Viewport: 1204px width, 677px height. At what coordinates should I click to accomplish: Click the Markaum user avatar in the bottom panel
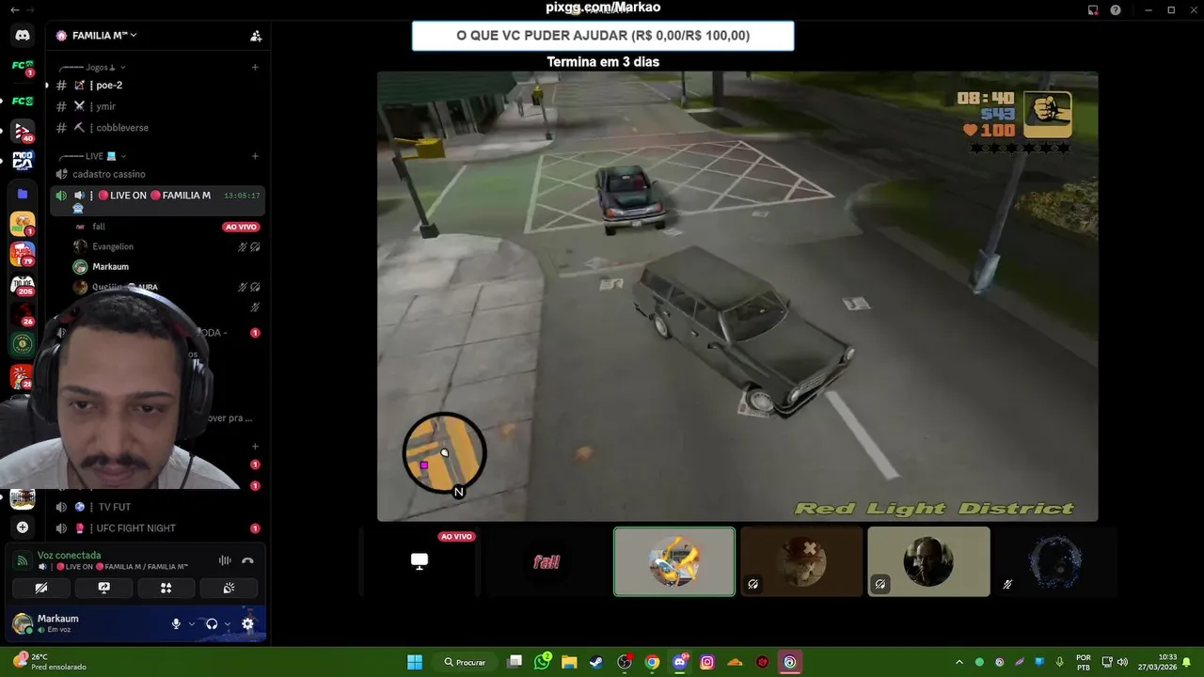22,623
